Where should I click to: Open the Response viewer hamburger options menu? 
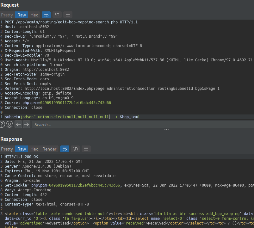point(86,149)
